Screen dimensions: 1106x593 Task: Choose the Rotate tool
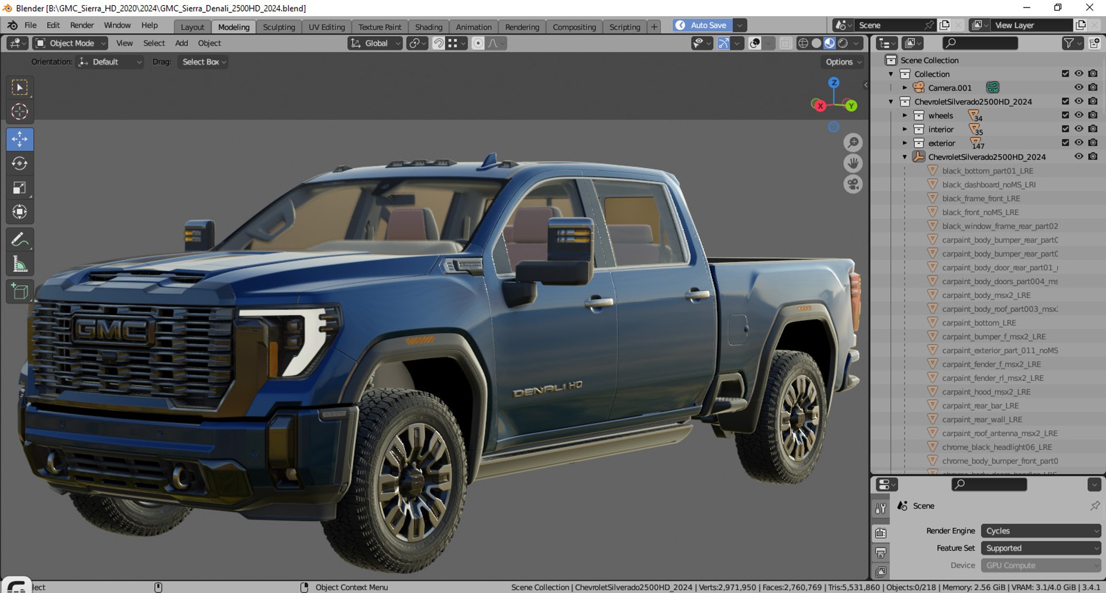click(20, 163)
